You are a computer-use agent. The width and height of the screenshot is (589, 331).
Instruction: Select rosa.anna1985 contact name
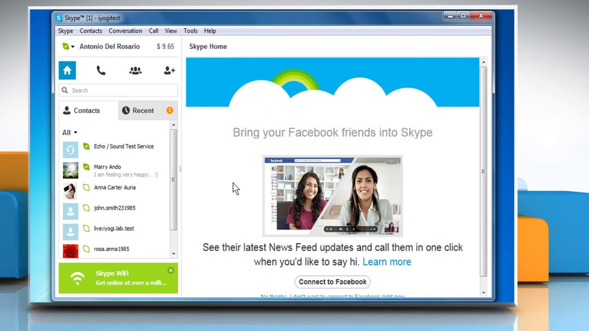pos(111,249)
